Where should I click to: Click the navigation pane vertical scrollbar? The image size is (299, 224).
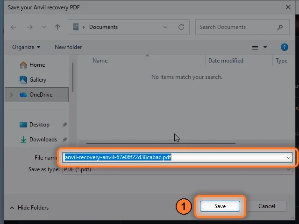[x=73, y=77]
